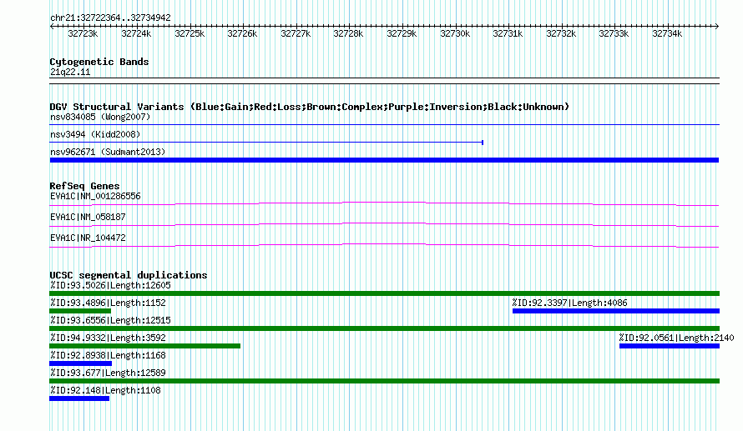The height and width of the screenshot is (431, 743).
Task: Click the 32726k ruler label
Action: [242, 33]
